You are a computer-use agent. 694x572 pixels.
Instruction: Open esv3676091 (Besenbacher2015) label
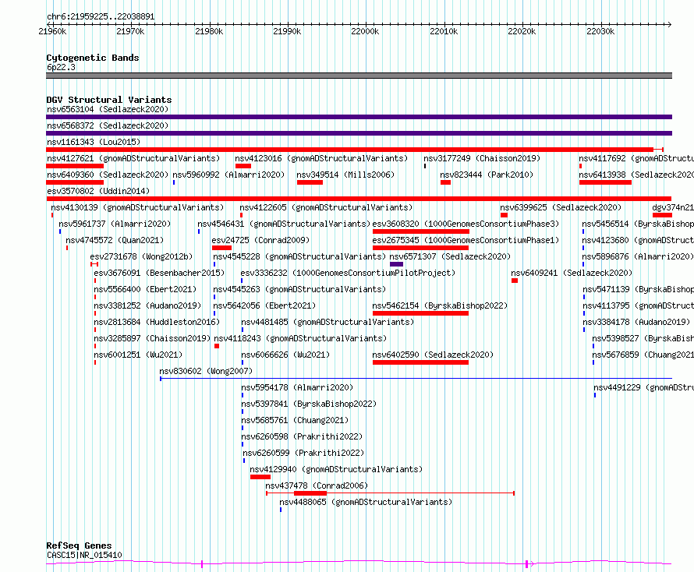[x=159, y=273]
